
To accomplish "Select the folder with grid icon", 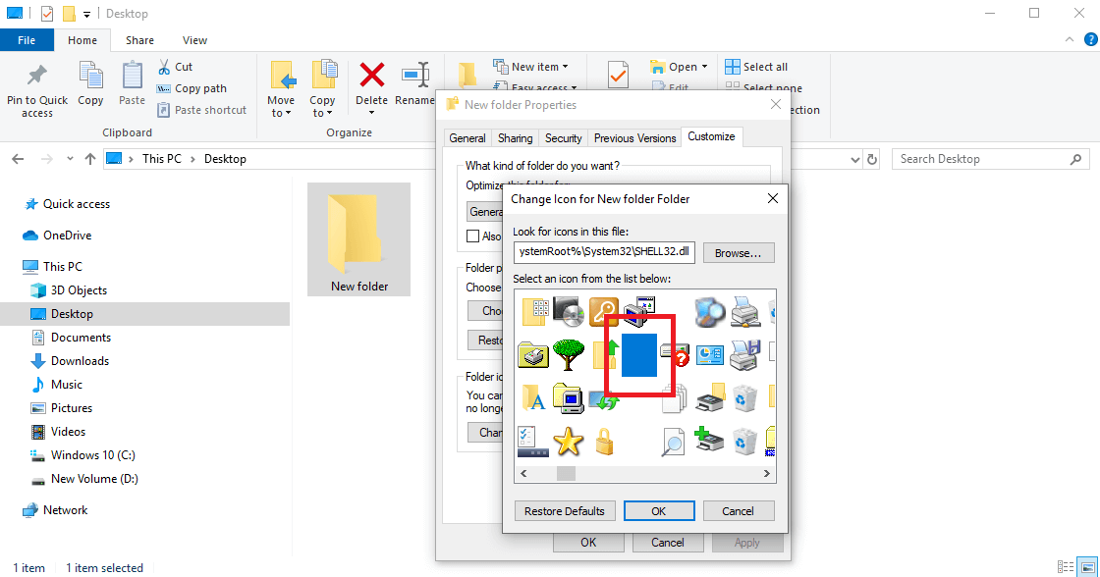I will coord(534,311).
